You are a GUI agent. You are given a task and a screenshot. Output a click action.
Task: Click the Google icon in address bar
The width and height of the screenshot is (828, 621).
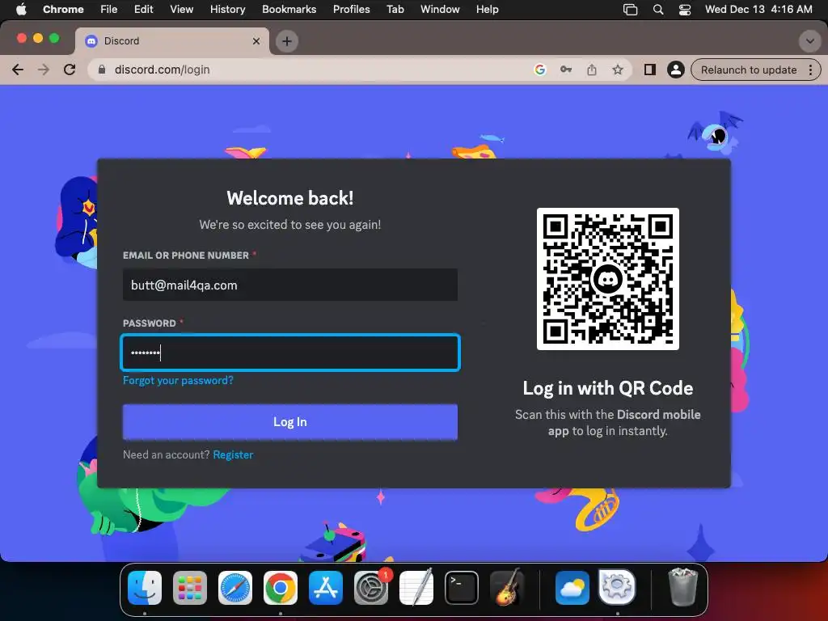(x=539, y=70)
